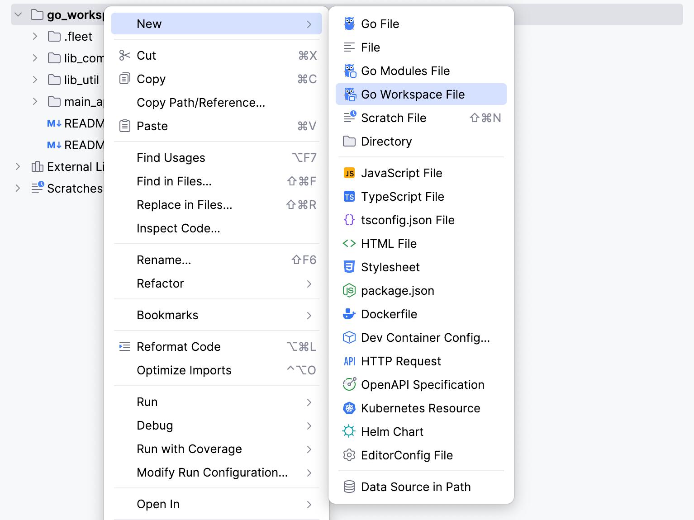Image resolution: width=694 pixels, height=520 pixels.
Task: Click the Stylesheet CSS icon
Action: [349, 267]
